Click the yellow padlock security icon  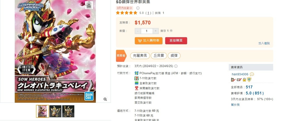pos(244,80)
